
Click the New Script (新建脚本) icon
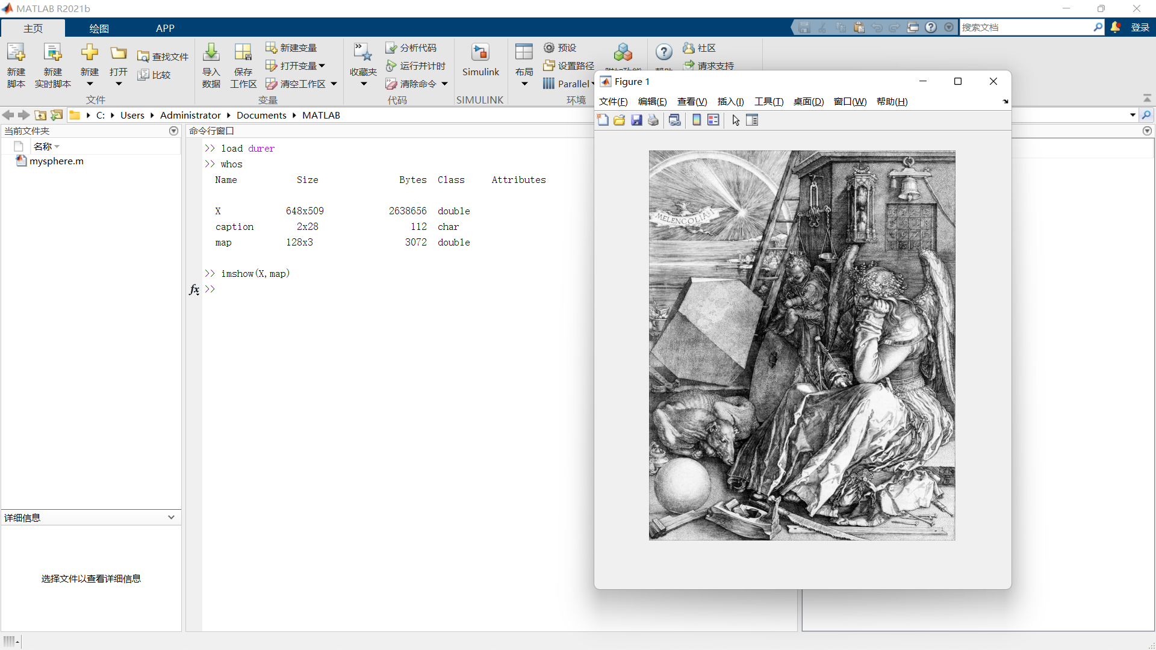[x=16, y=52]
